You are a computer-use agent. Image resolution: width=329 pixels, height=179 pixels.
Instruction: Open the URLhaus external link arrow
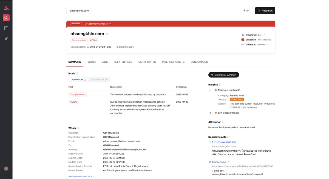point(268,44)
